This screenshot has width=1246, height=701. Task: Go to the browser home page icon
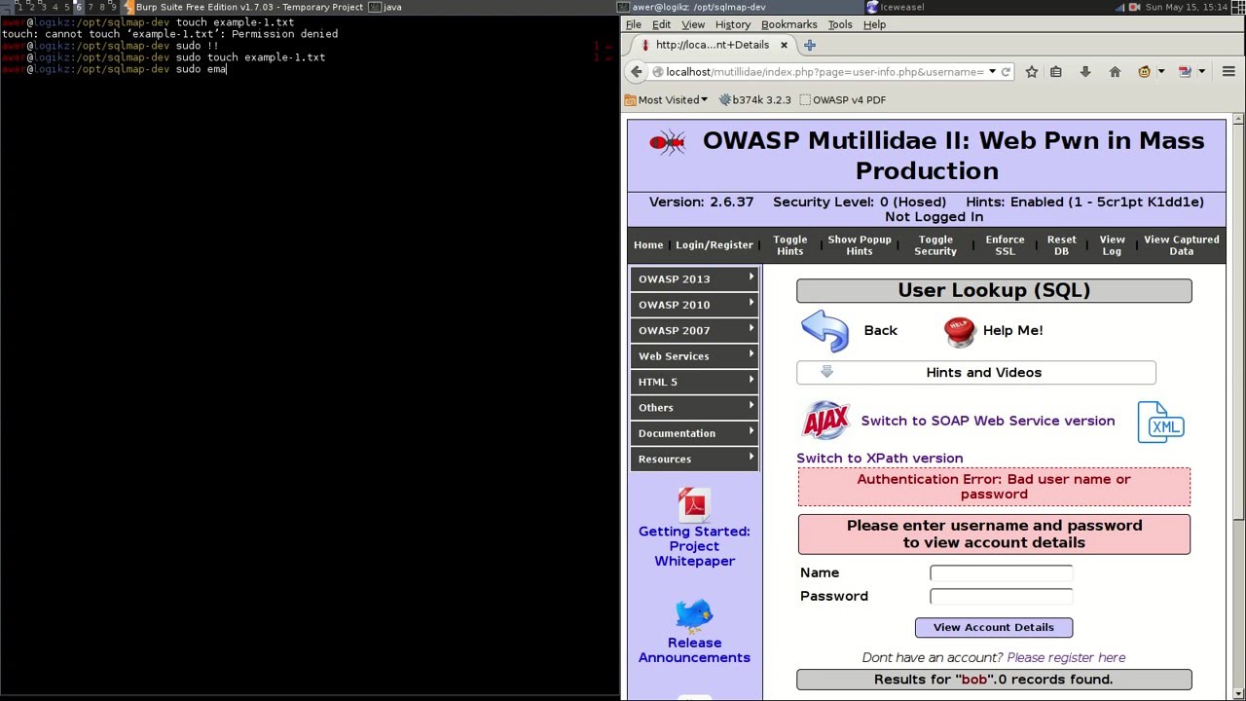coord(1115,71)
